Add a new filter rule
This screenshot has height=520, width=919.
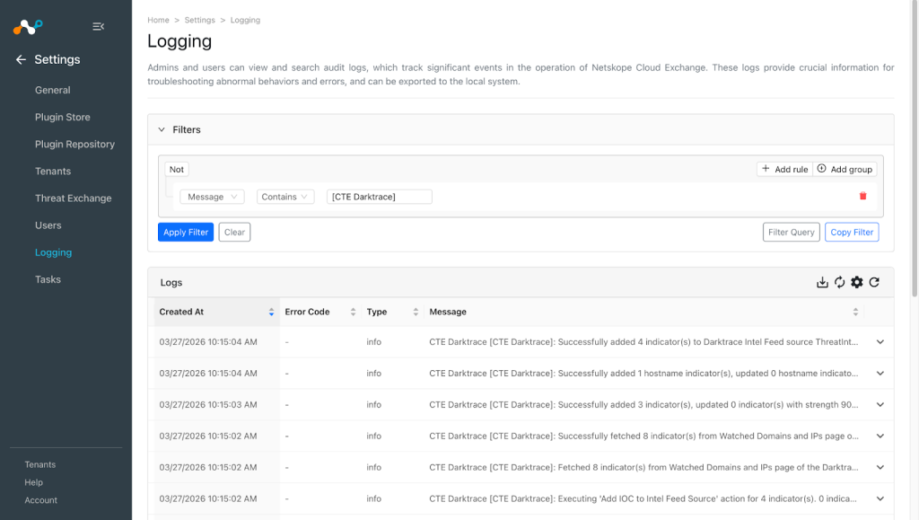click(784, 170)
